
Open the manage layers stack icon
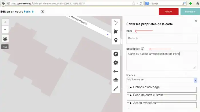click(116, 80)
